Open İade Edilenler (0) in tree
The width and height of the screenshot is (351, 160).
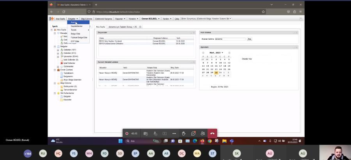click(x=71, y=60)
